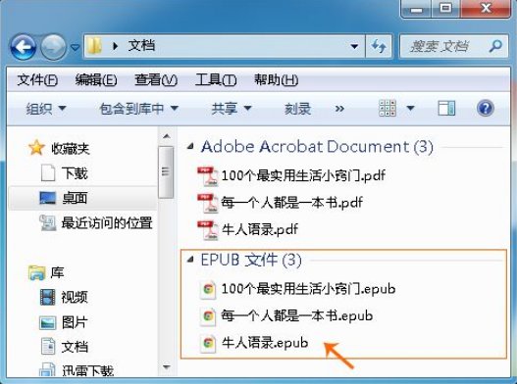The width and height of the screenshot is (517, 384).
Task: Select 最近访问的位置 in navigation pane
Action: click(107, 222)
